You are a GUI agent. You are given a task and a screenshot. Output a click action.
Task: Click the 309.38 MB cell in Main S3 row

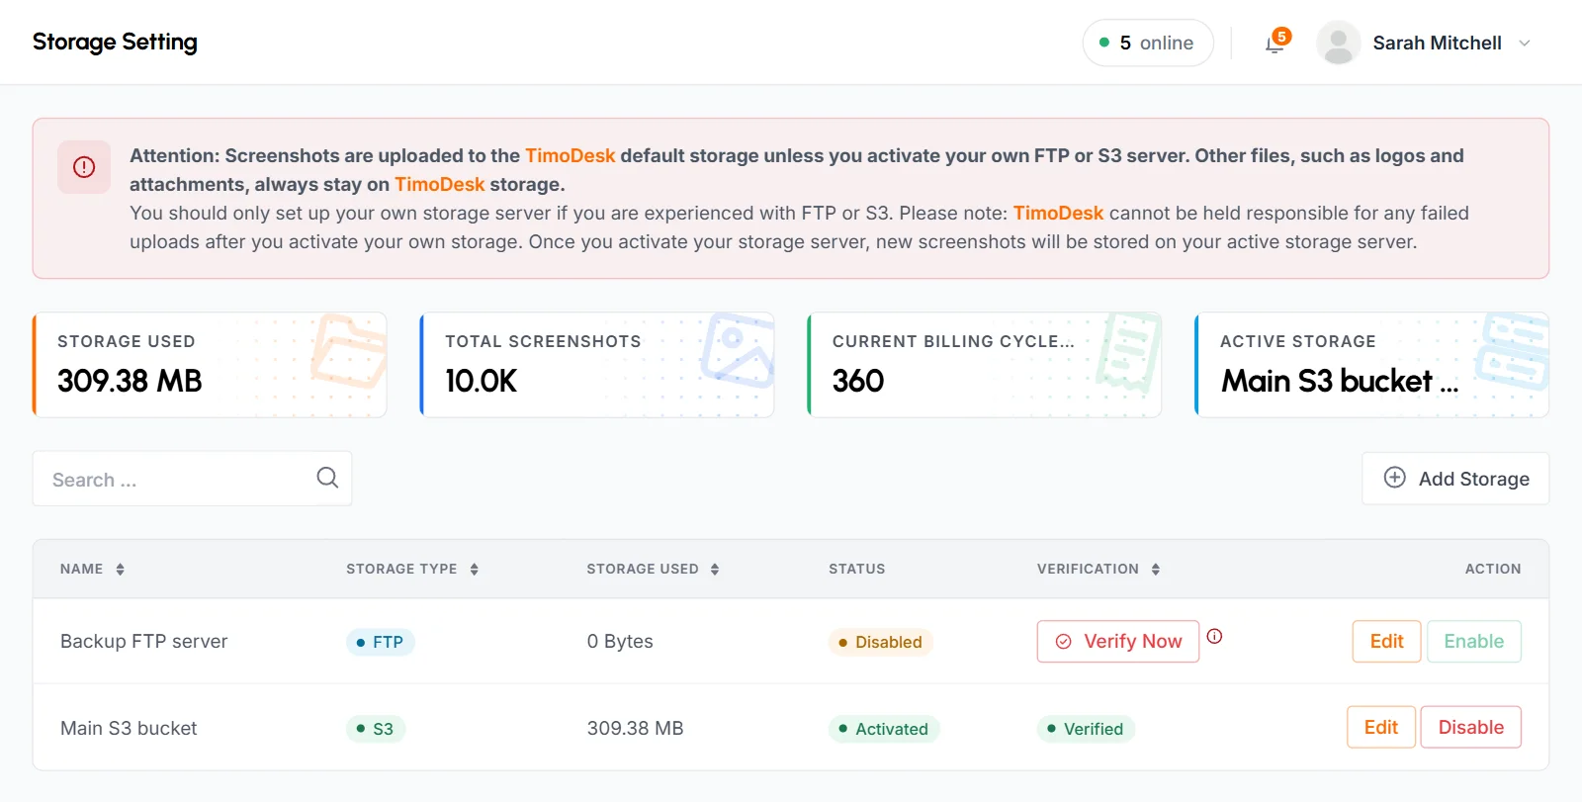pos(636,728)
